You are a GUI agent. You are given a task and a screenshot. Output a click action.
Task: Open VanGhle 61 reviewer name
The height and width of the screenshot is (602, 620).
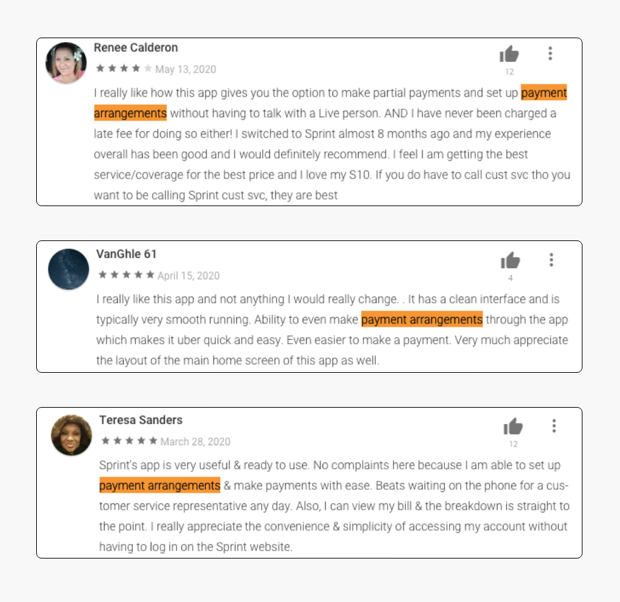pyautogui.click(x=126, y=254)
